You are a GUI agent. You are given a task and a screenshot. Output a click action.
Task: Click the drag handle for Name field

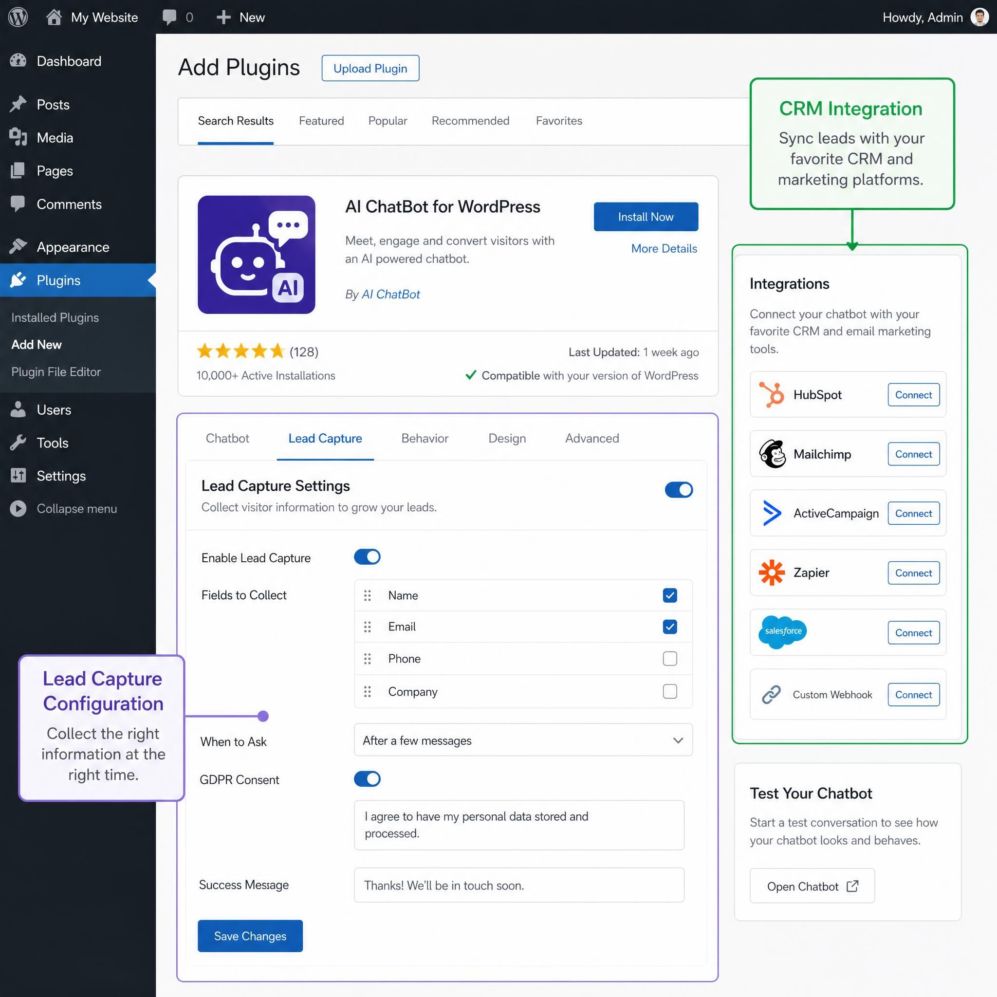(x=368, y=595)
